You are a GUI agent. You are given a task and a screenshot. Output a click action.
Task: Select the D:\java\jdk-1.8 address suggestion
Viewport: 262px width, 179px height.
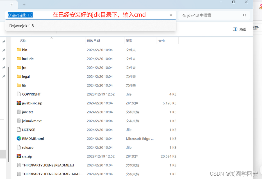(22, 26)
